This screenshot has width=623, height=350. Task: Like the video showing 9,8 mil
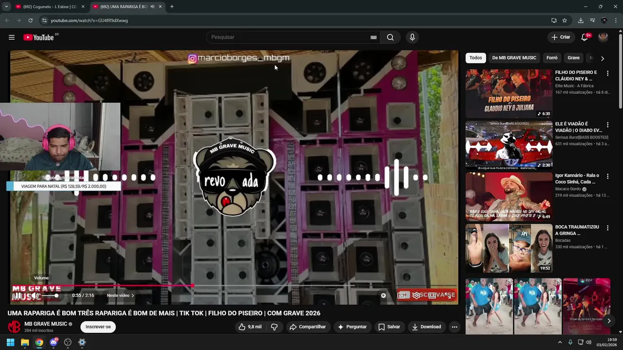pyautogui.click(x=250, y=327)
